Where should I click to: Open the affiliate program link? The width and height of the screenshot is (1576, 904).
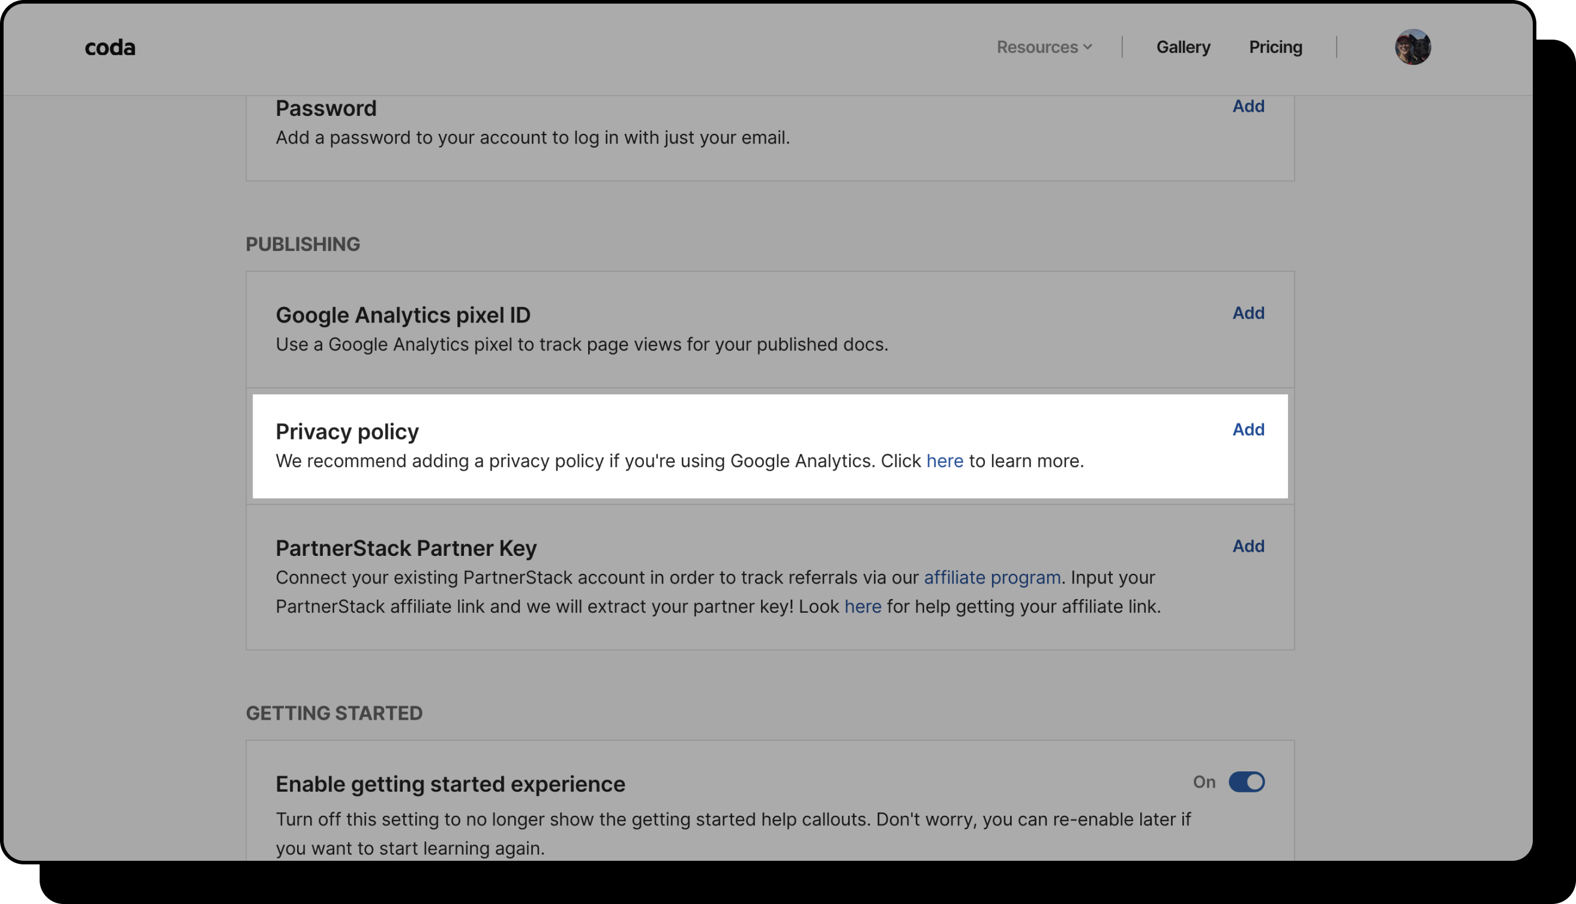(x=991, y=578)
